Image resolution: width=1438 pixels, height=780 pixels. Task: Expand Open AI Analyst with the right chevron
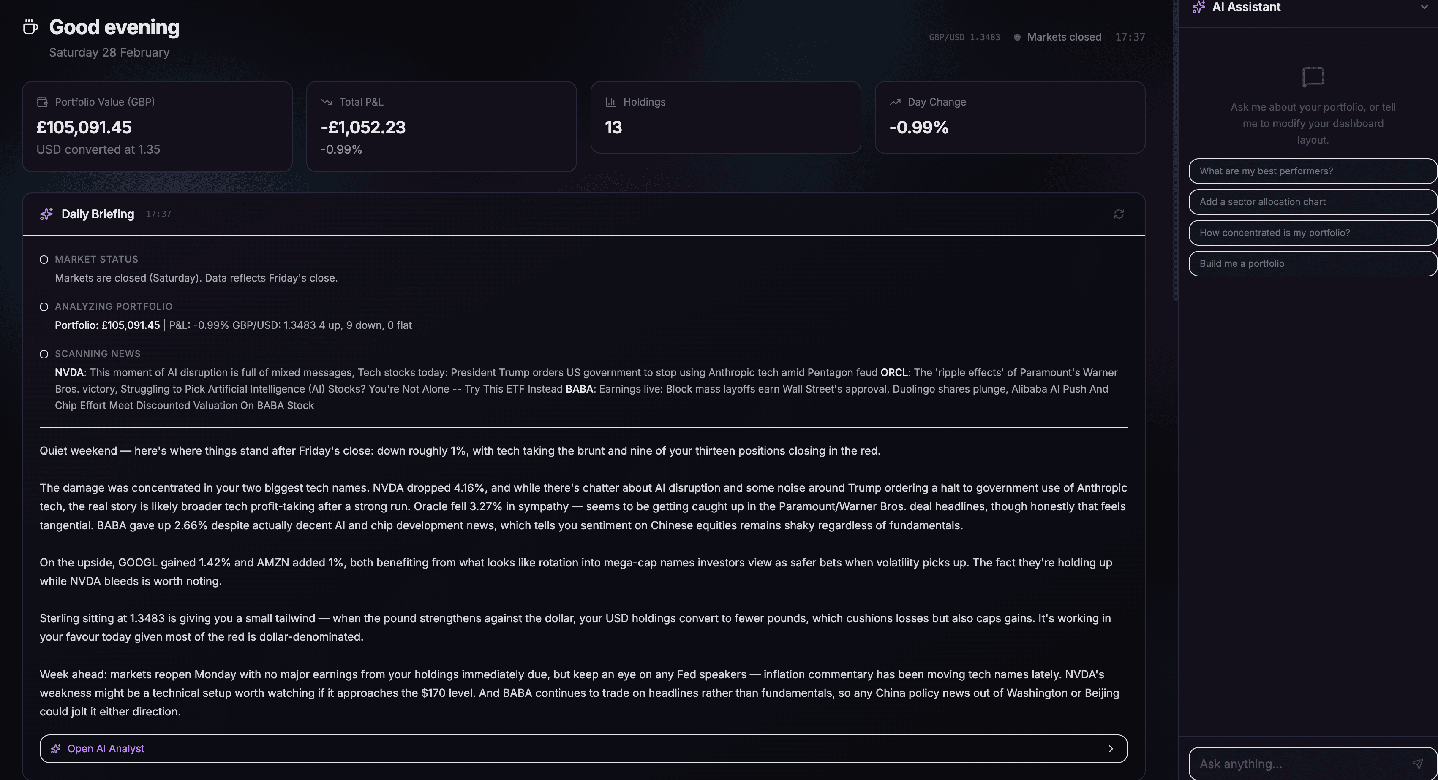point(1111,748)
